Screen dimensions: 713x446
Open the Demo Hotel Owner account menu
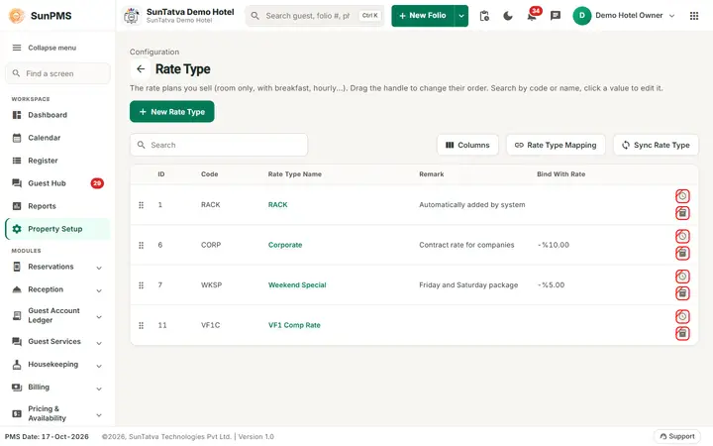click(624, 16)
